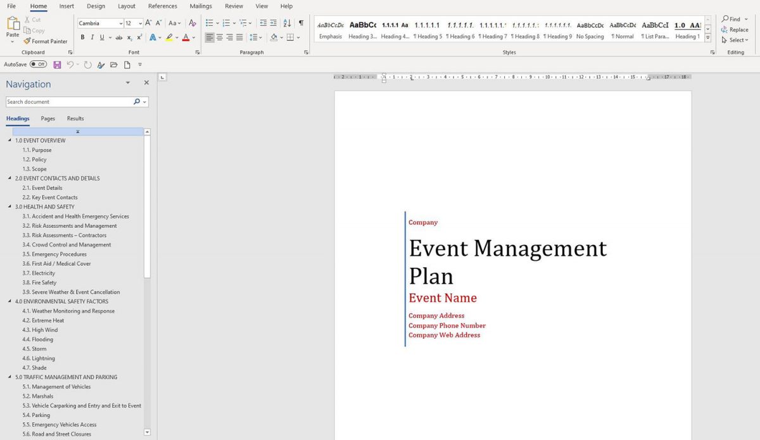Screen dimensions: 760x440
Task: Open the Mailings ribbon tab
Action: [x=201, y=6]
